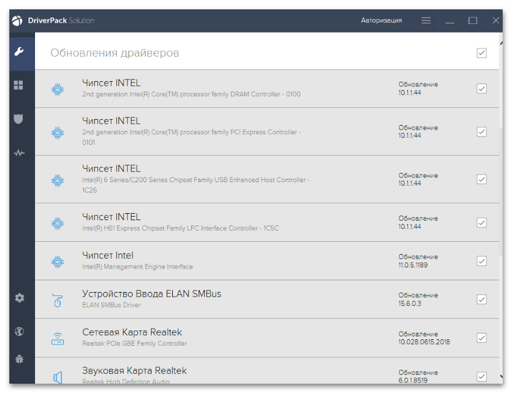Screen dimensions: 512x393
Task: Click the scrollbar up arrow
Action: click(501, 43)
